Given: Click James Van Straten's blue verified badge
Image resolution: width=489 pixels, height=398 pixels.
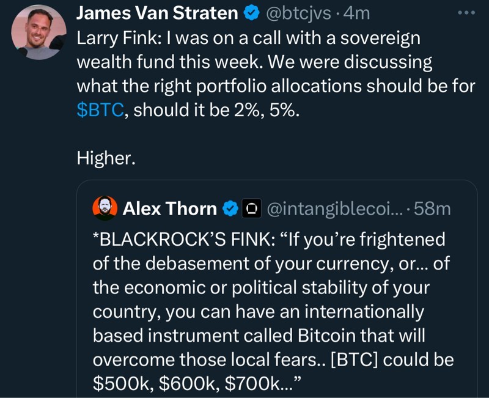Looking at the screenshot, I should pyautogui.click(x=253, y=13).
